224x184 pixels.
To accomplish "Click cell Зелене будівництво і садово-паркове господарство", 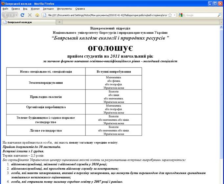I will tap(46, 120).
